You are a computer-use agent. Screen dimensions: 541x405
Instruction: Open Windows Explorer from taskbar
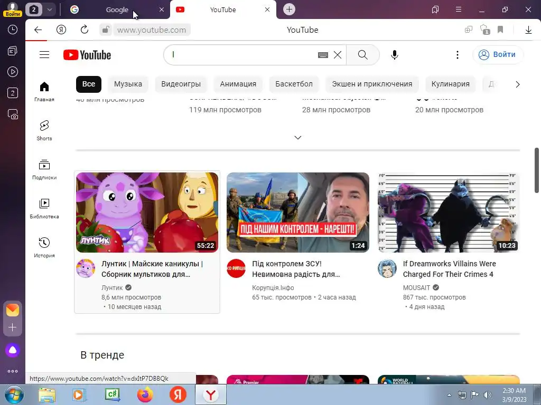click(x=47, y=394)
